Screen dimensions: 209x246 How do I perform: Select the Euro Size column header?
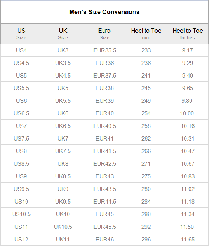[x=104, y=34]
